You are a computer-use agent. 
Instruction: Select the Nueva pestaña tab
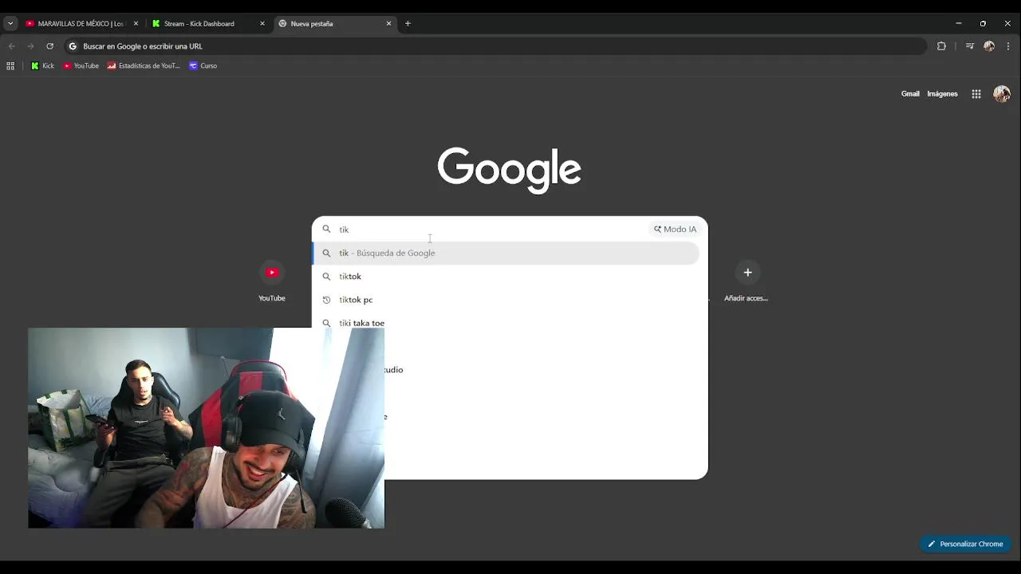pos(335,24)
